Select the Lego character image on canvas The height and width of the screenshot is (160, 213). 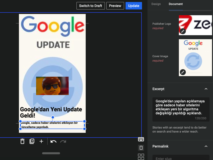52,86
